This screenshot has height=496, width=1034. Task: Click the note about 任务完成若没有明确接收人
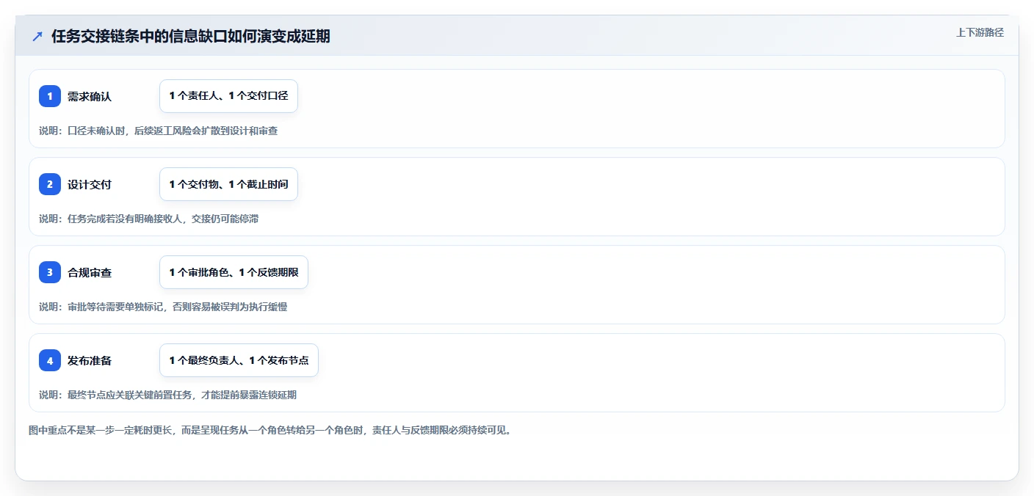(x=148, y=219)
